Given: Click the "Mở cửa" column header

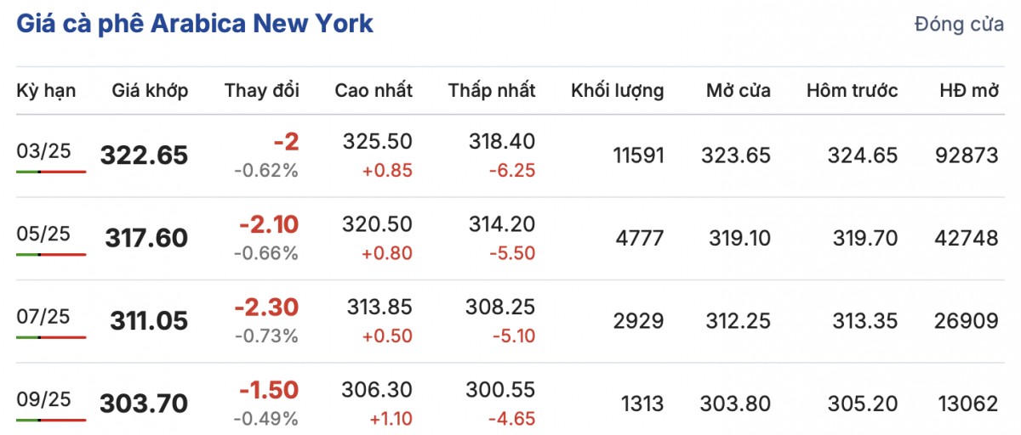Looking at the screenshot, I should pos(739,91).
